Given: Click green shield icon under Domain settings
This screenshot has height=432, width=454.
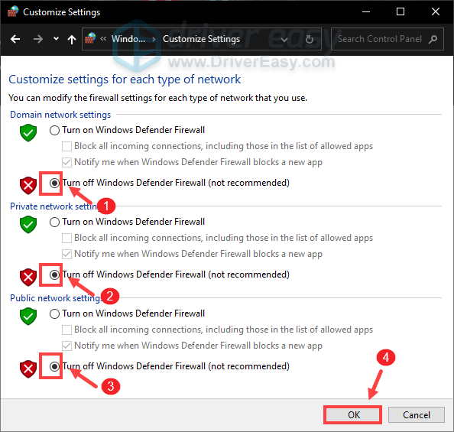Looking at the screenshot, I should tap(28, 133).
